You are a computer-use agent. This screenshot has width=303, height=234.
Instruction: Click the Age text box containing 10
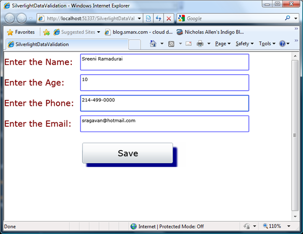coord(164,83)
